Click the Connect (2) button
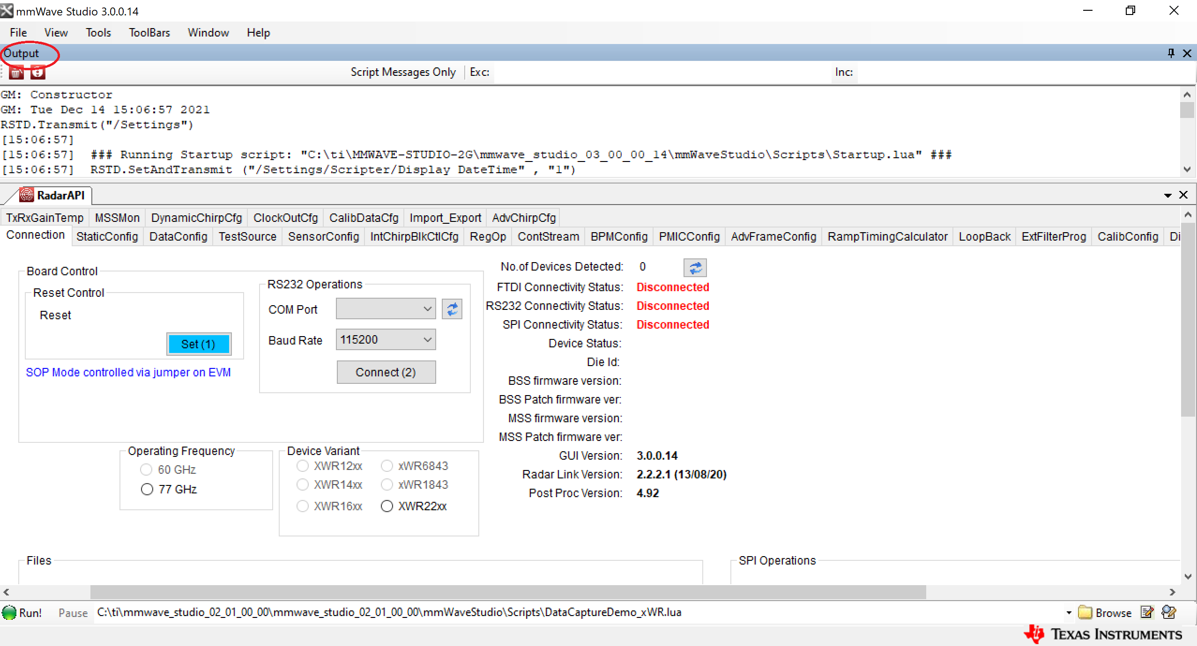Screen dimensions: 1197x646 coord(386,372)
